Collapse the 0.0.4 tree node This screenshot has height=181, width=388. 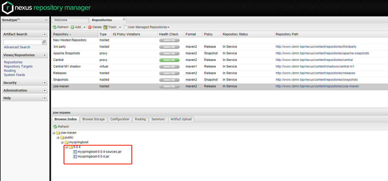tap(66, 147)
